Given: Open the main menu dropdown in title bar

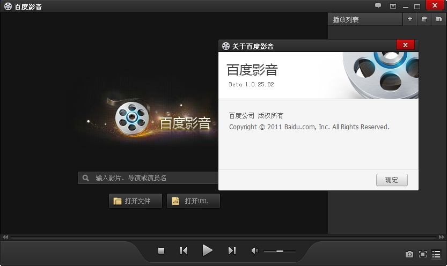Looking at the screenshot, I should coord(393,6).
